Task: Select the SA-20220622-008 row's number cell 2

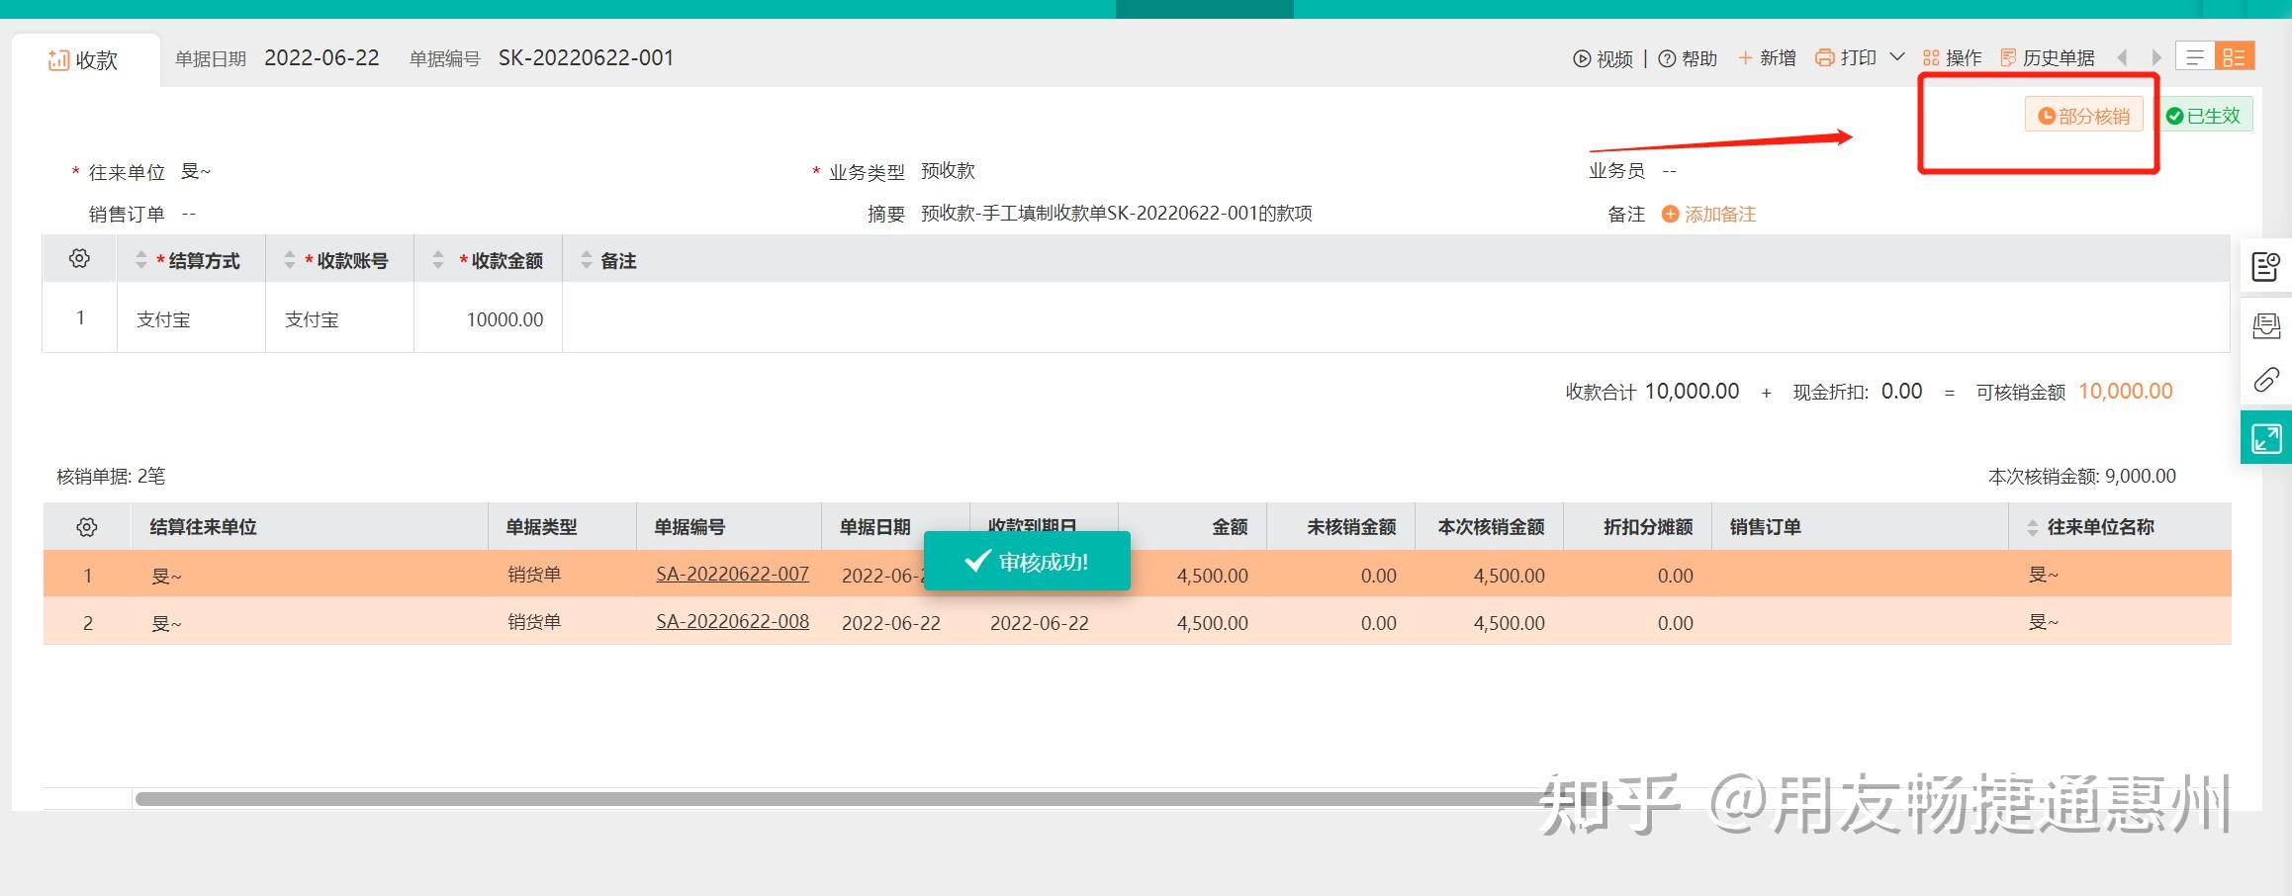Action: (87, 623)
